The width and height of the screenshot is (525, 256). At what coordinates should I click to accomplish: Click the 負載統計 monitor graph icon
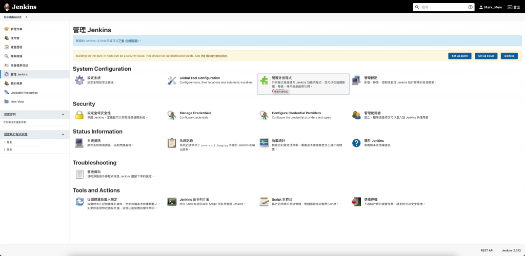coord(264,143)
